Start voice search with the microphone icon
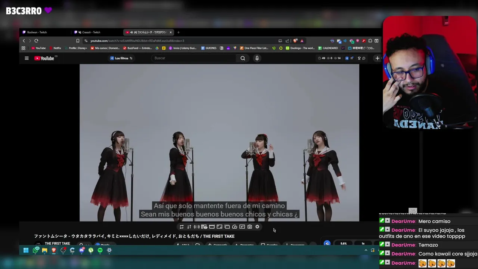The image size is (478, 269). pyautogui.click(x=257, y=58)
